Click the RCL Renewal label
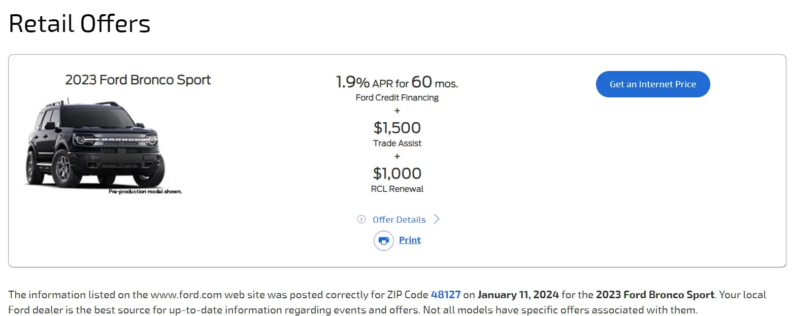Viewport: 792px width, 316px height. click(x=397, y=189)
